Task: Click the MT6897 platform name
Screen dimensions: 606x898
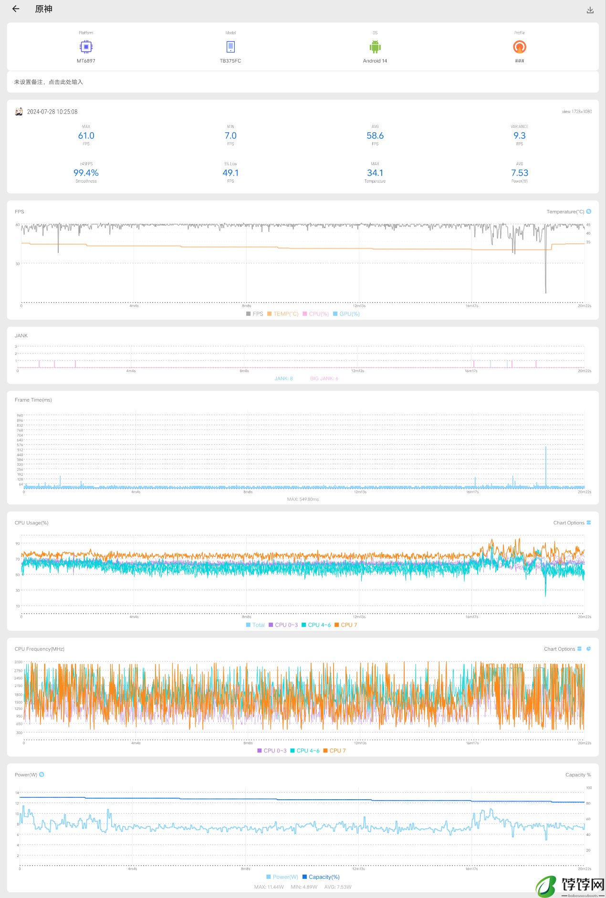Action: click(86, 61)
